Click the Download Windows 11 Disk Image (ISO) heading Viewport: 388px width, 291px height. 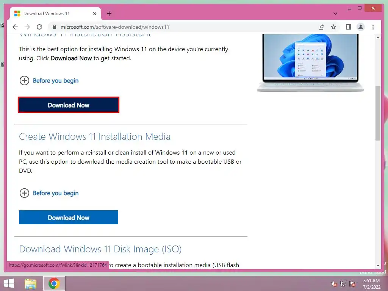pyautogui.click(x=100, y=249)
